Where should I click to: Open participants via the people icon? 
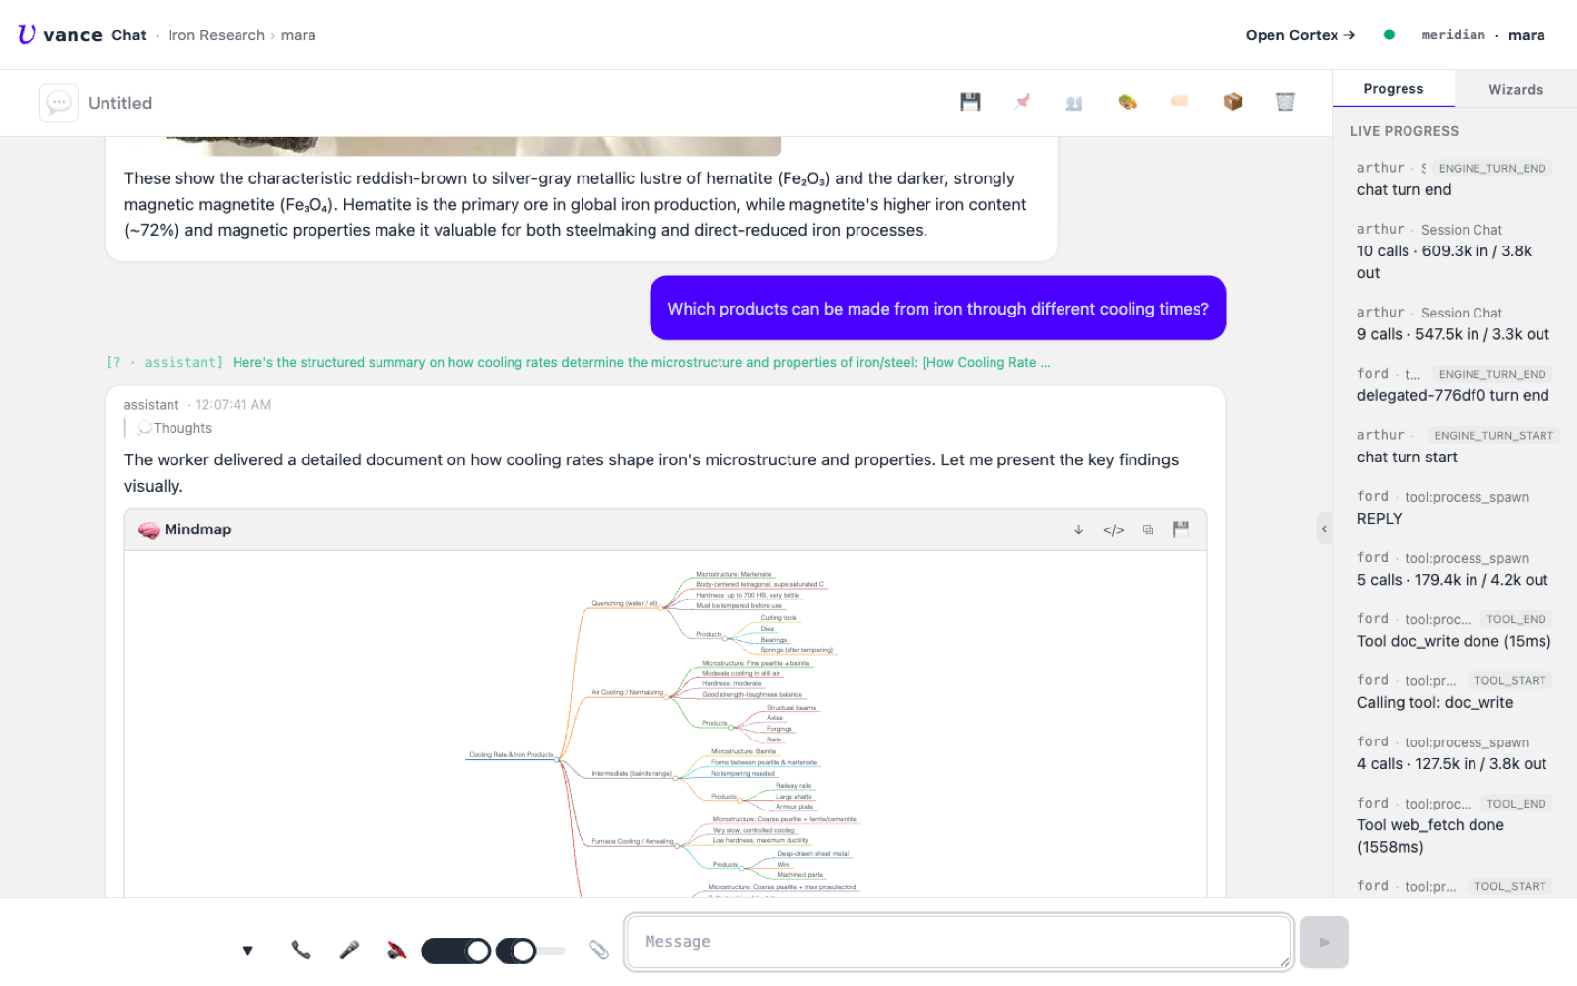click(1074, 103)
